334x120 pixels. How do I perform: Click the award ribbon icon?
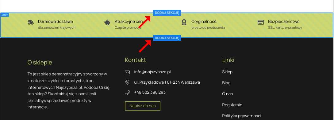click(184, 22)
